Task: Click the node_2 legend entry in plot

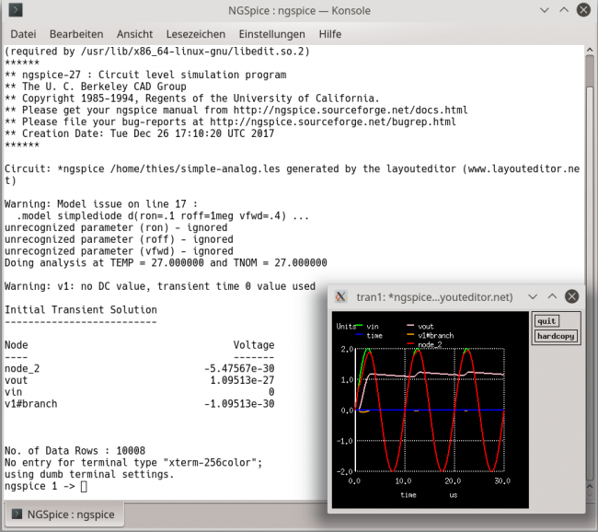Action: tap(430, 344)
